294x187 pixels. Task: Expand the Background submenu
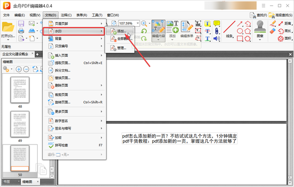(101, 39)
